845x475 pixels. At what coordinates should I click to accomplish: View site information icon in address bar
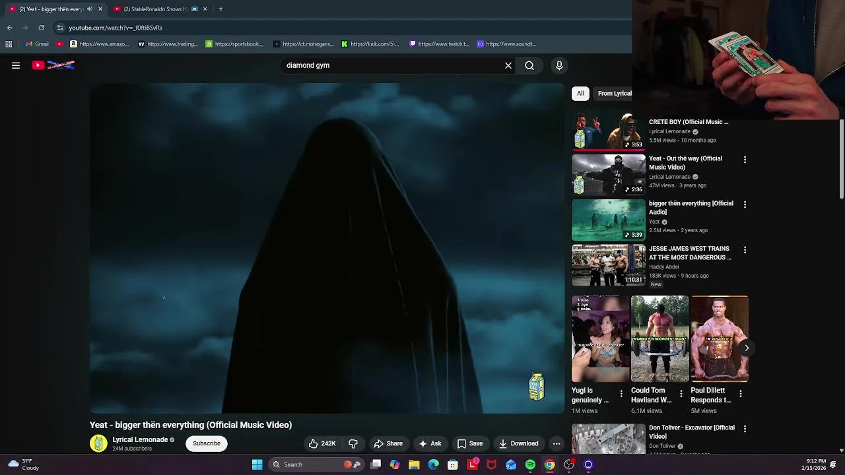point(60,28)
